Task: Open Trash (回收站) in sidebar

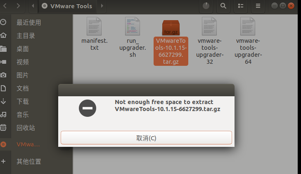Action: coord(26,128)
